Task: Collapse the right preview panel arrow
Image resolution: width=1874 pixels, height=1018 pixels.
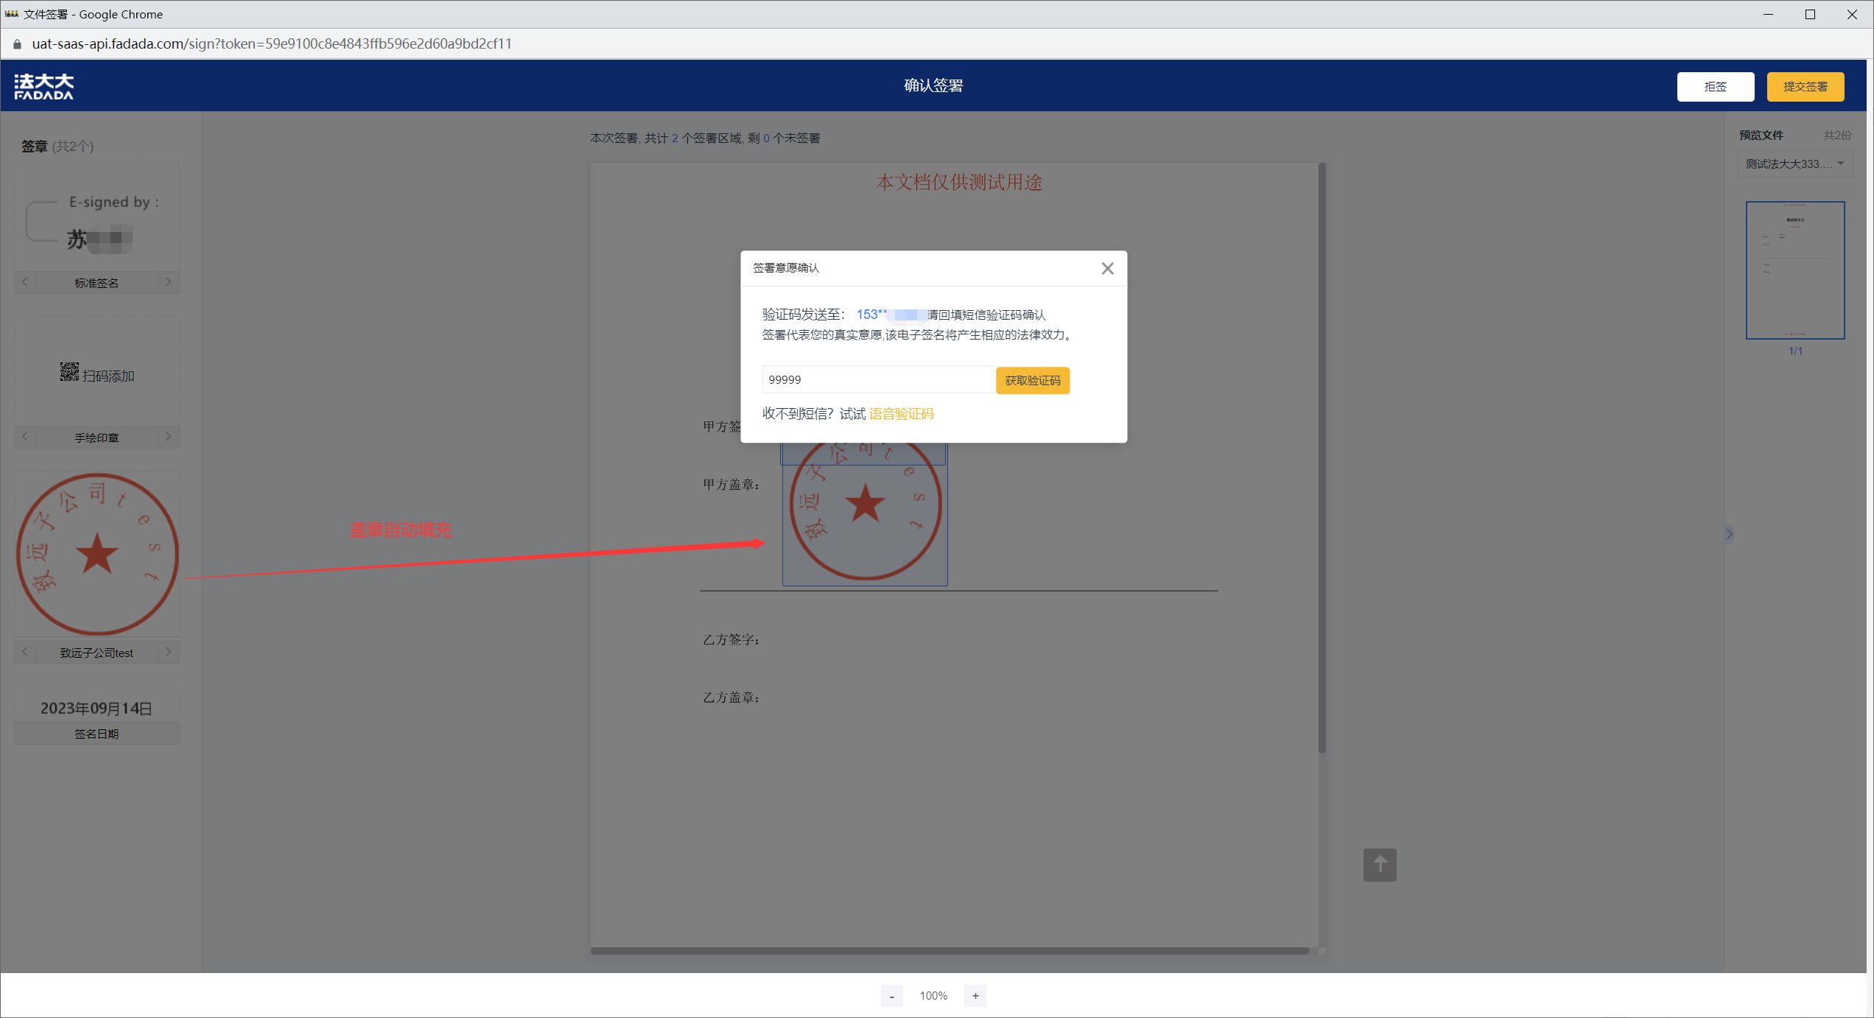Action: (x=1729, y=534)
